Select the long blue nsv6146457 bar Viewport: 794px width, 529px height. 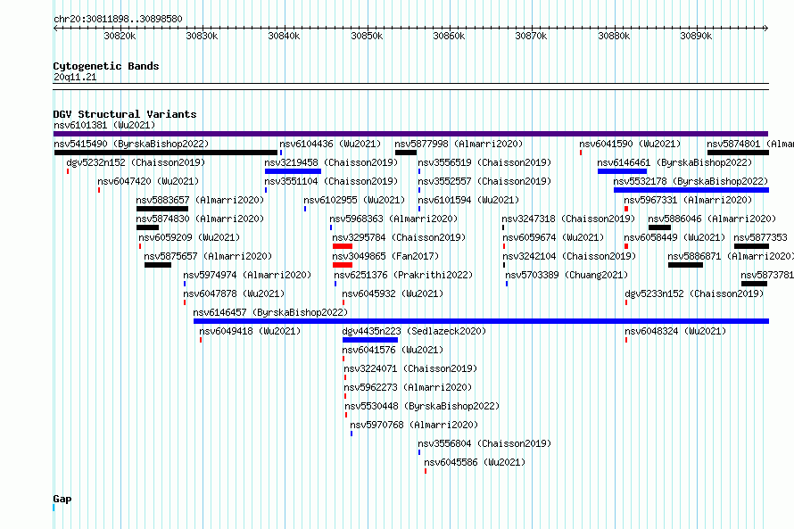(x=481, y=321)
